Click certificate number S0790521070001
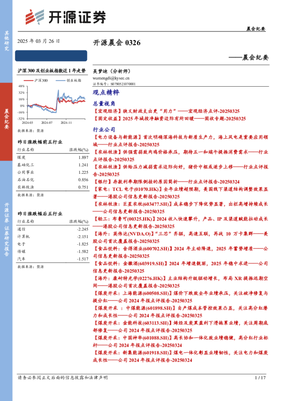283x401 pixels. tap(123, 84)
